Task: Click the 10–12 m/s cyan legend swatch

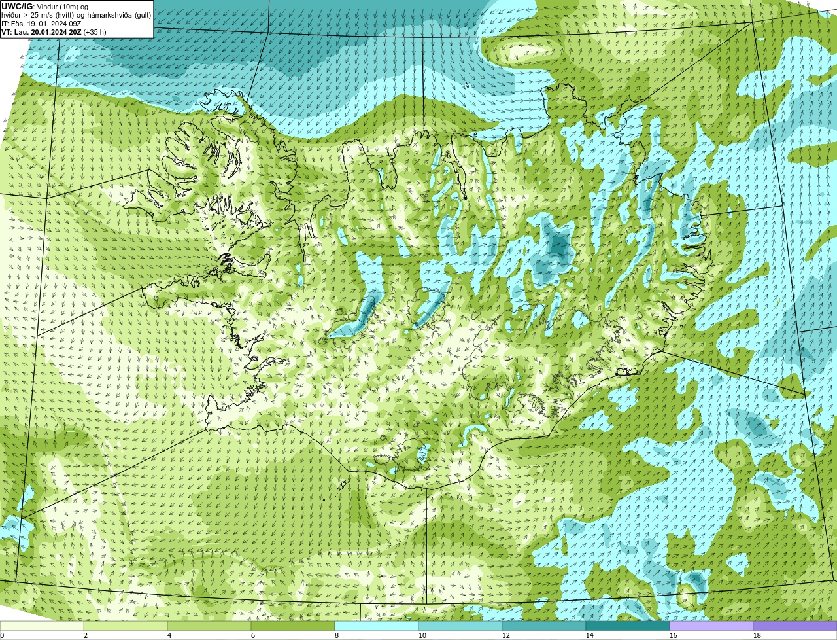Action: coord(460,626)
